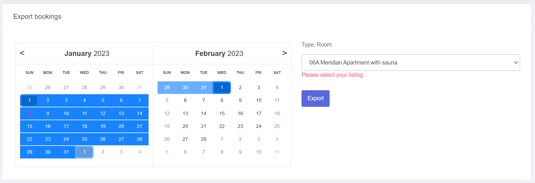Select February 1 in the February calendar
This screenshot has width=535, height=183.
coord(222,87)
